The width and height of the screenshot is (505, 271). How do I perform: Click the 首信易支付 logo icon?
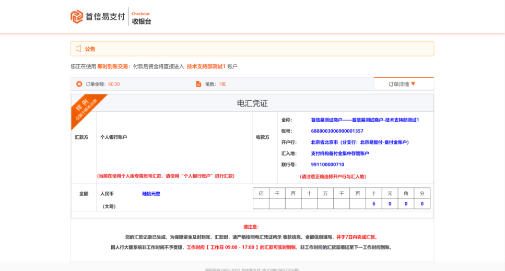[77, 16]
